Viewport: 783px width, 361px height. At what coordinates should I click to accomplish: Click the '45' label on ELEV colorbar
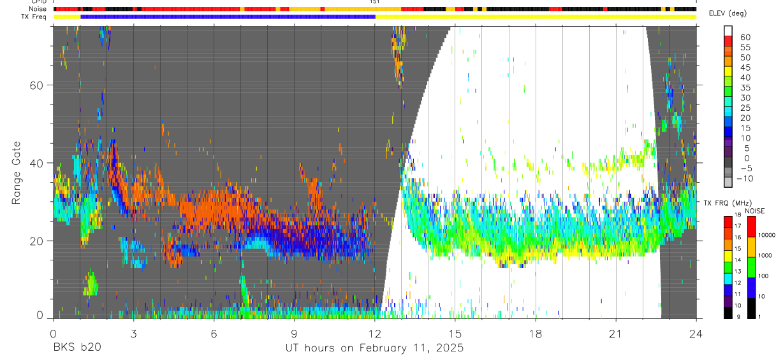744,67
